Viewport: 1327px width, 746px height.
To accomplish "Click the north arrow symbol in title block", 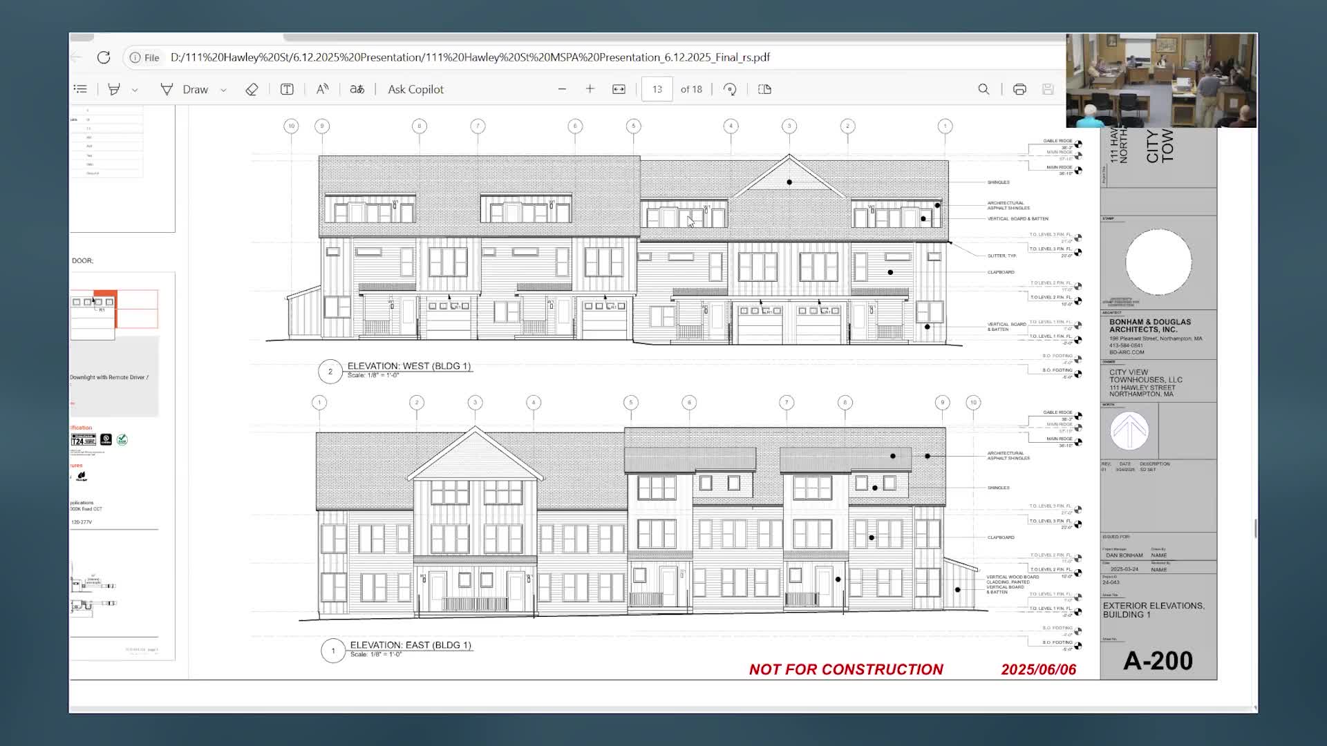I will 1129,430.
